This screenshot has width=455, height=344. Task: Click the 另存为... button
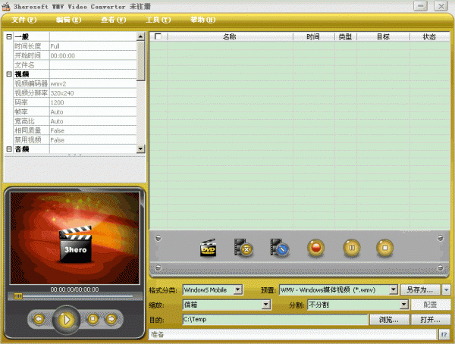click(x=420, y=289)
